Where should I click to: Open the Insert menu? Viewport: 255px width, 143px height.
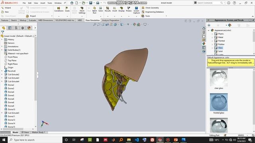43,3
